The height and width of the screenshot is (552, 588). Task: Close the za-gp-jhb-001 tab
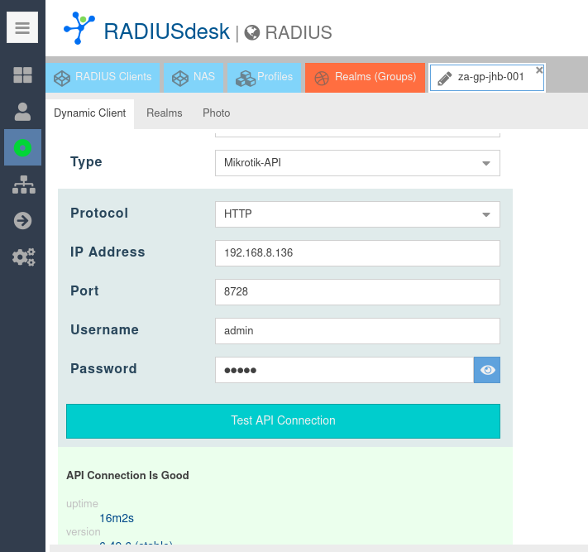[x=539, y=70]
